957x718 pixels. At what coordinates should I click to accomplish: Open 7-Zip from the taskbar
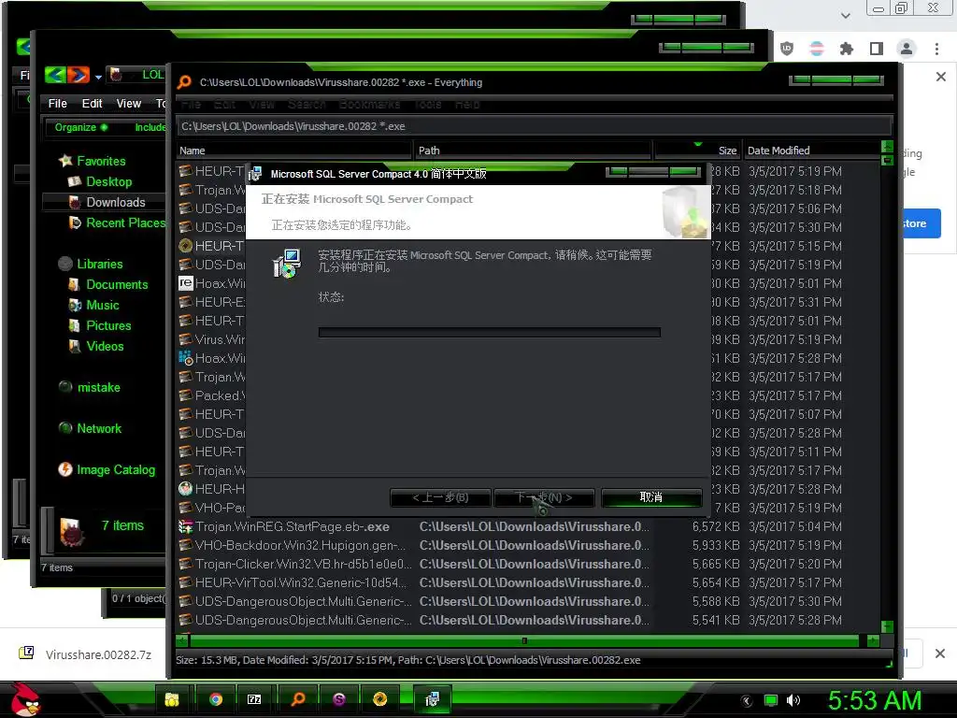click(254, 699)
